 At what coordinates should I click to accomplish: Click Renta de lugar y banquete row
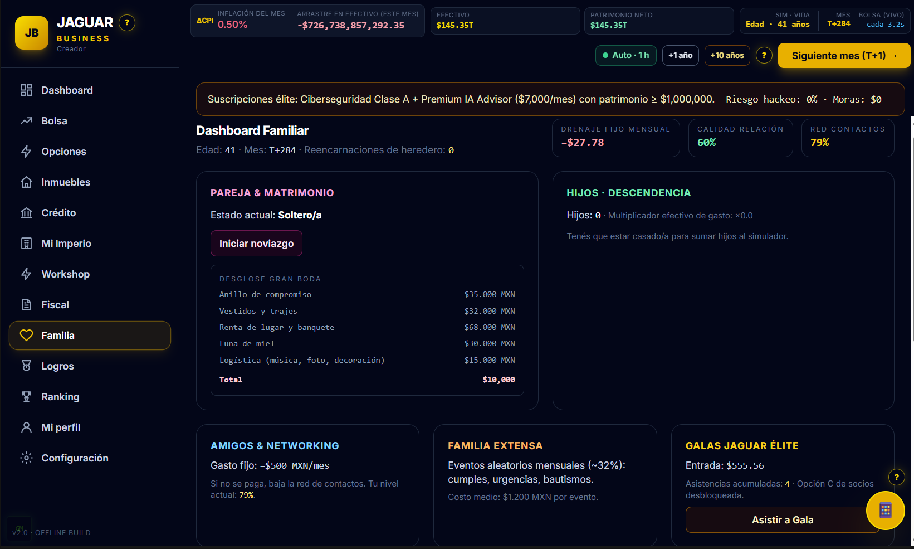pos(367,328)
